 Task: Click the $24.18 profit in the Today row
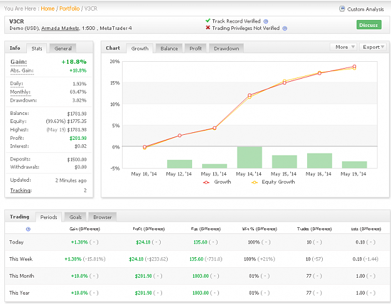[143, 242]
